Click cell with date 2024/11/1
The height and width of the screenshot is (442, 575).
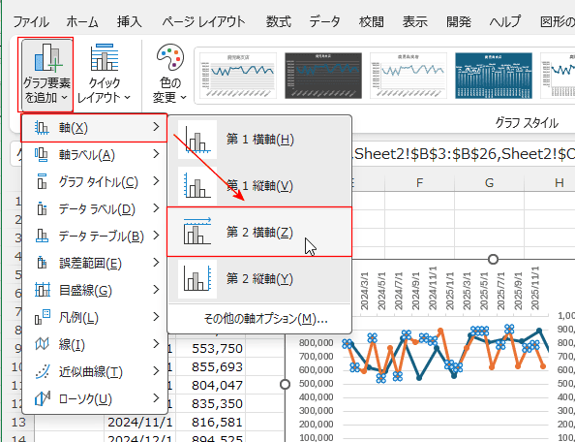pos(139,423)
